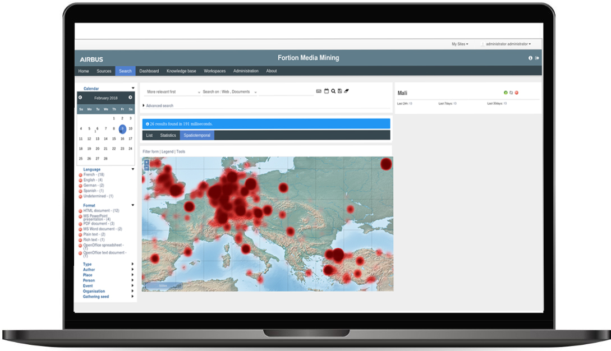Toggle the English language filter

pos(80,180)
